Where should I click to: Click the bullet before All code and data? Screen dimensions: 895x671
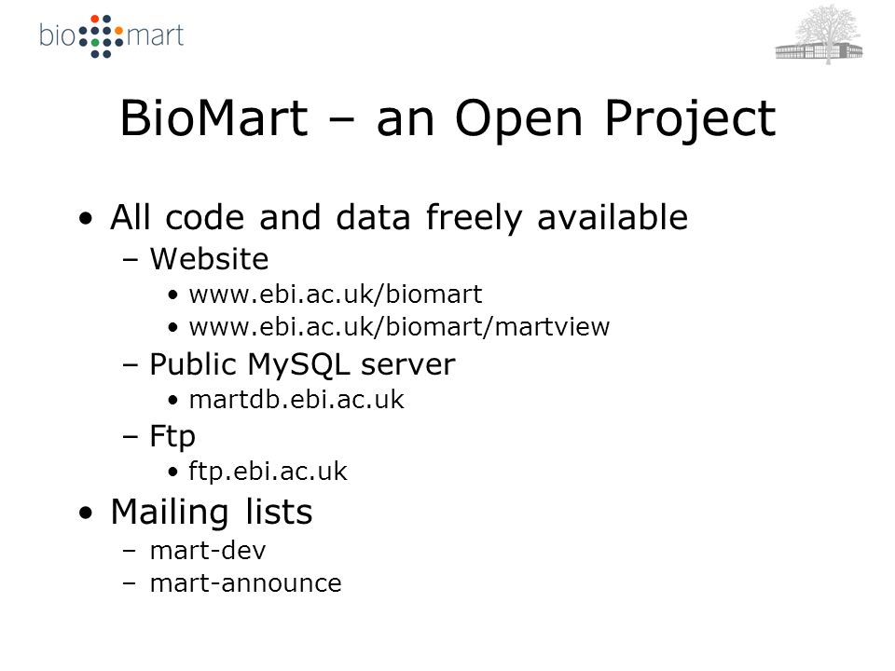click(x=86, y=218)
